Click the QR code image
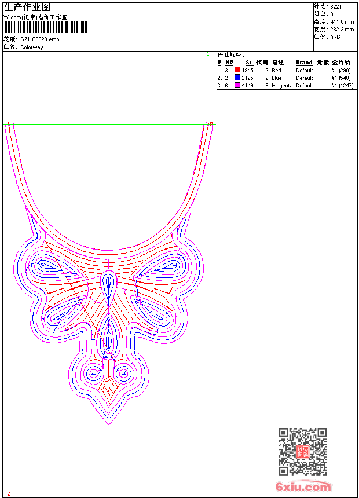Screen dimensions: 359x498 coord(302,451)
